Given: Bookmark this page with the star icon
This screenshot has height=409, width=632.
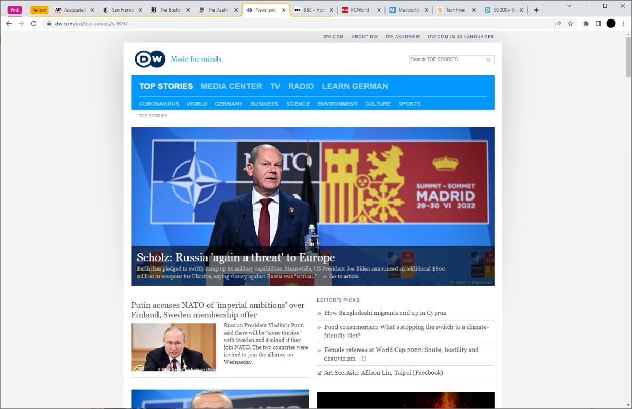Looking at the screenshot, I should click(x=570, y=24).
